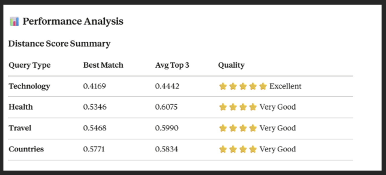Click the Query Type column header
The height and width of the screenshot is (175, 386).
(x=29, y=65)
